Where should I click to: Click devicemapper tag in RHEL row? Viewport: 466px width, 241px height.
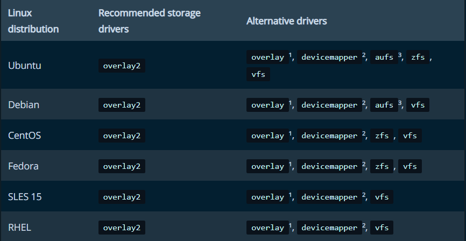coord(329,228)
